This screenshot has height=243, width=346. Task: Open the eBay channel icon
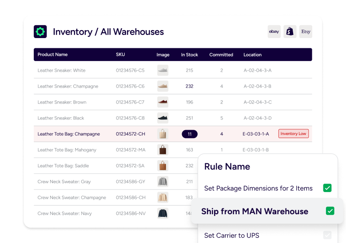point(274,31)
